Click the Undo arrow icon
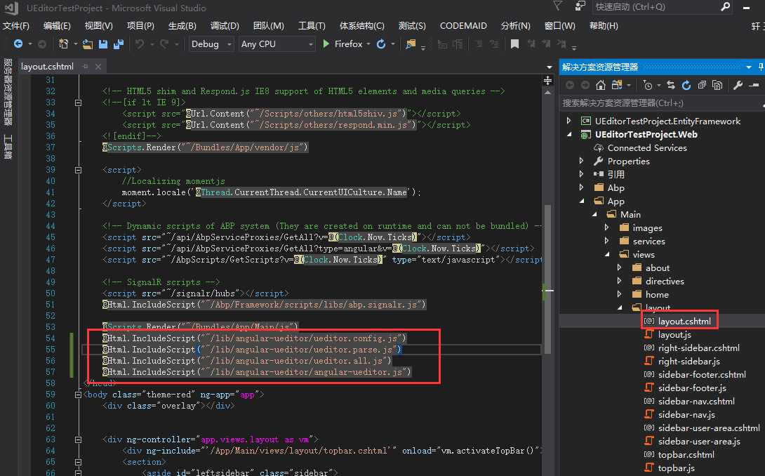This screenshot has width=765, height=476. click(140, 44)
